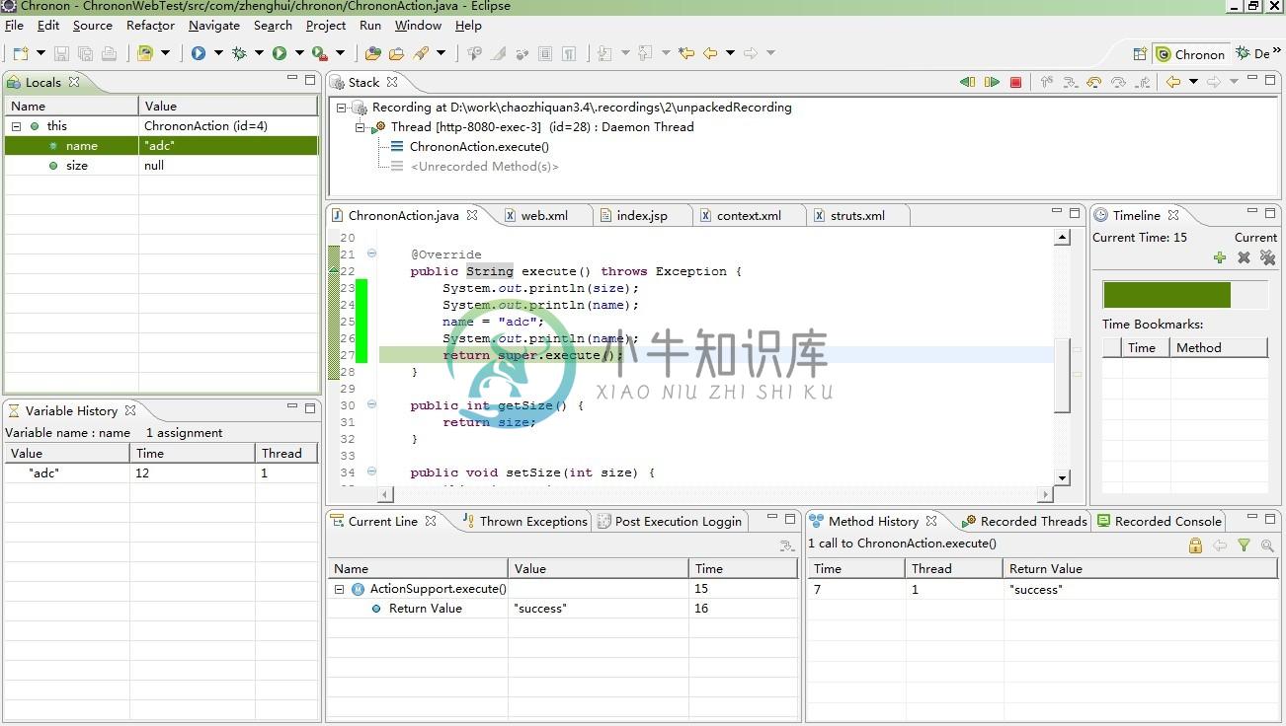
Task: Click the Open Type toolbar icon
Action: point(372,53)
